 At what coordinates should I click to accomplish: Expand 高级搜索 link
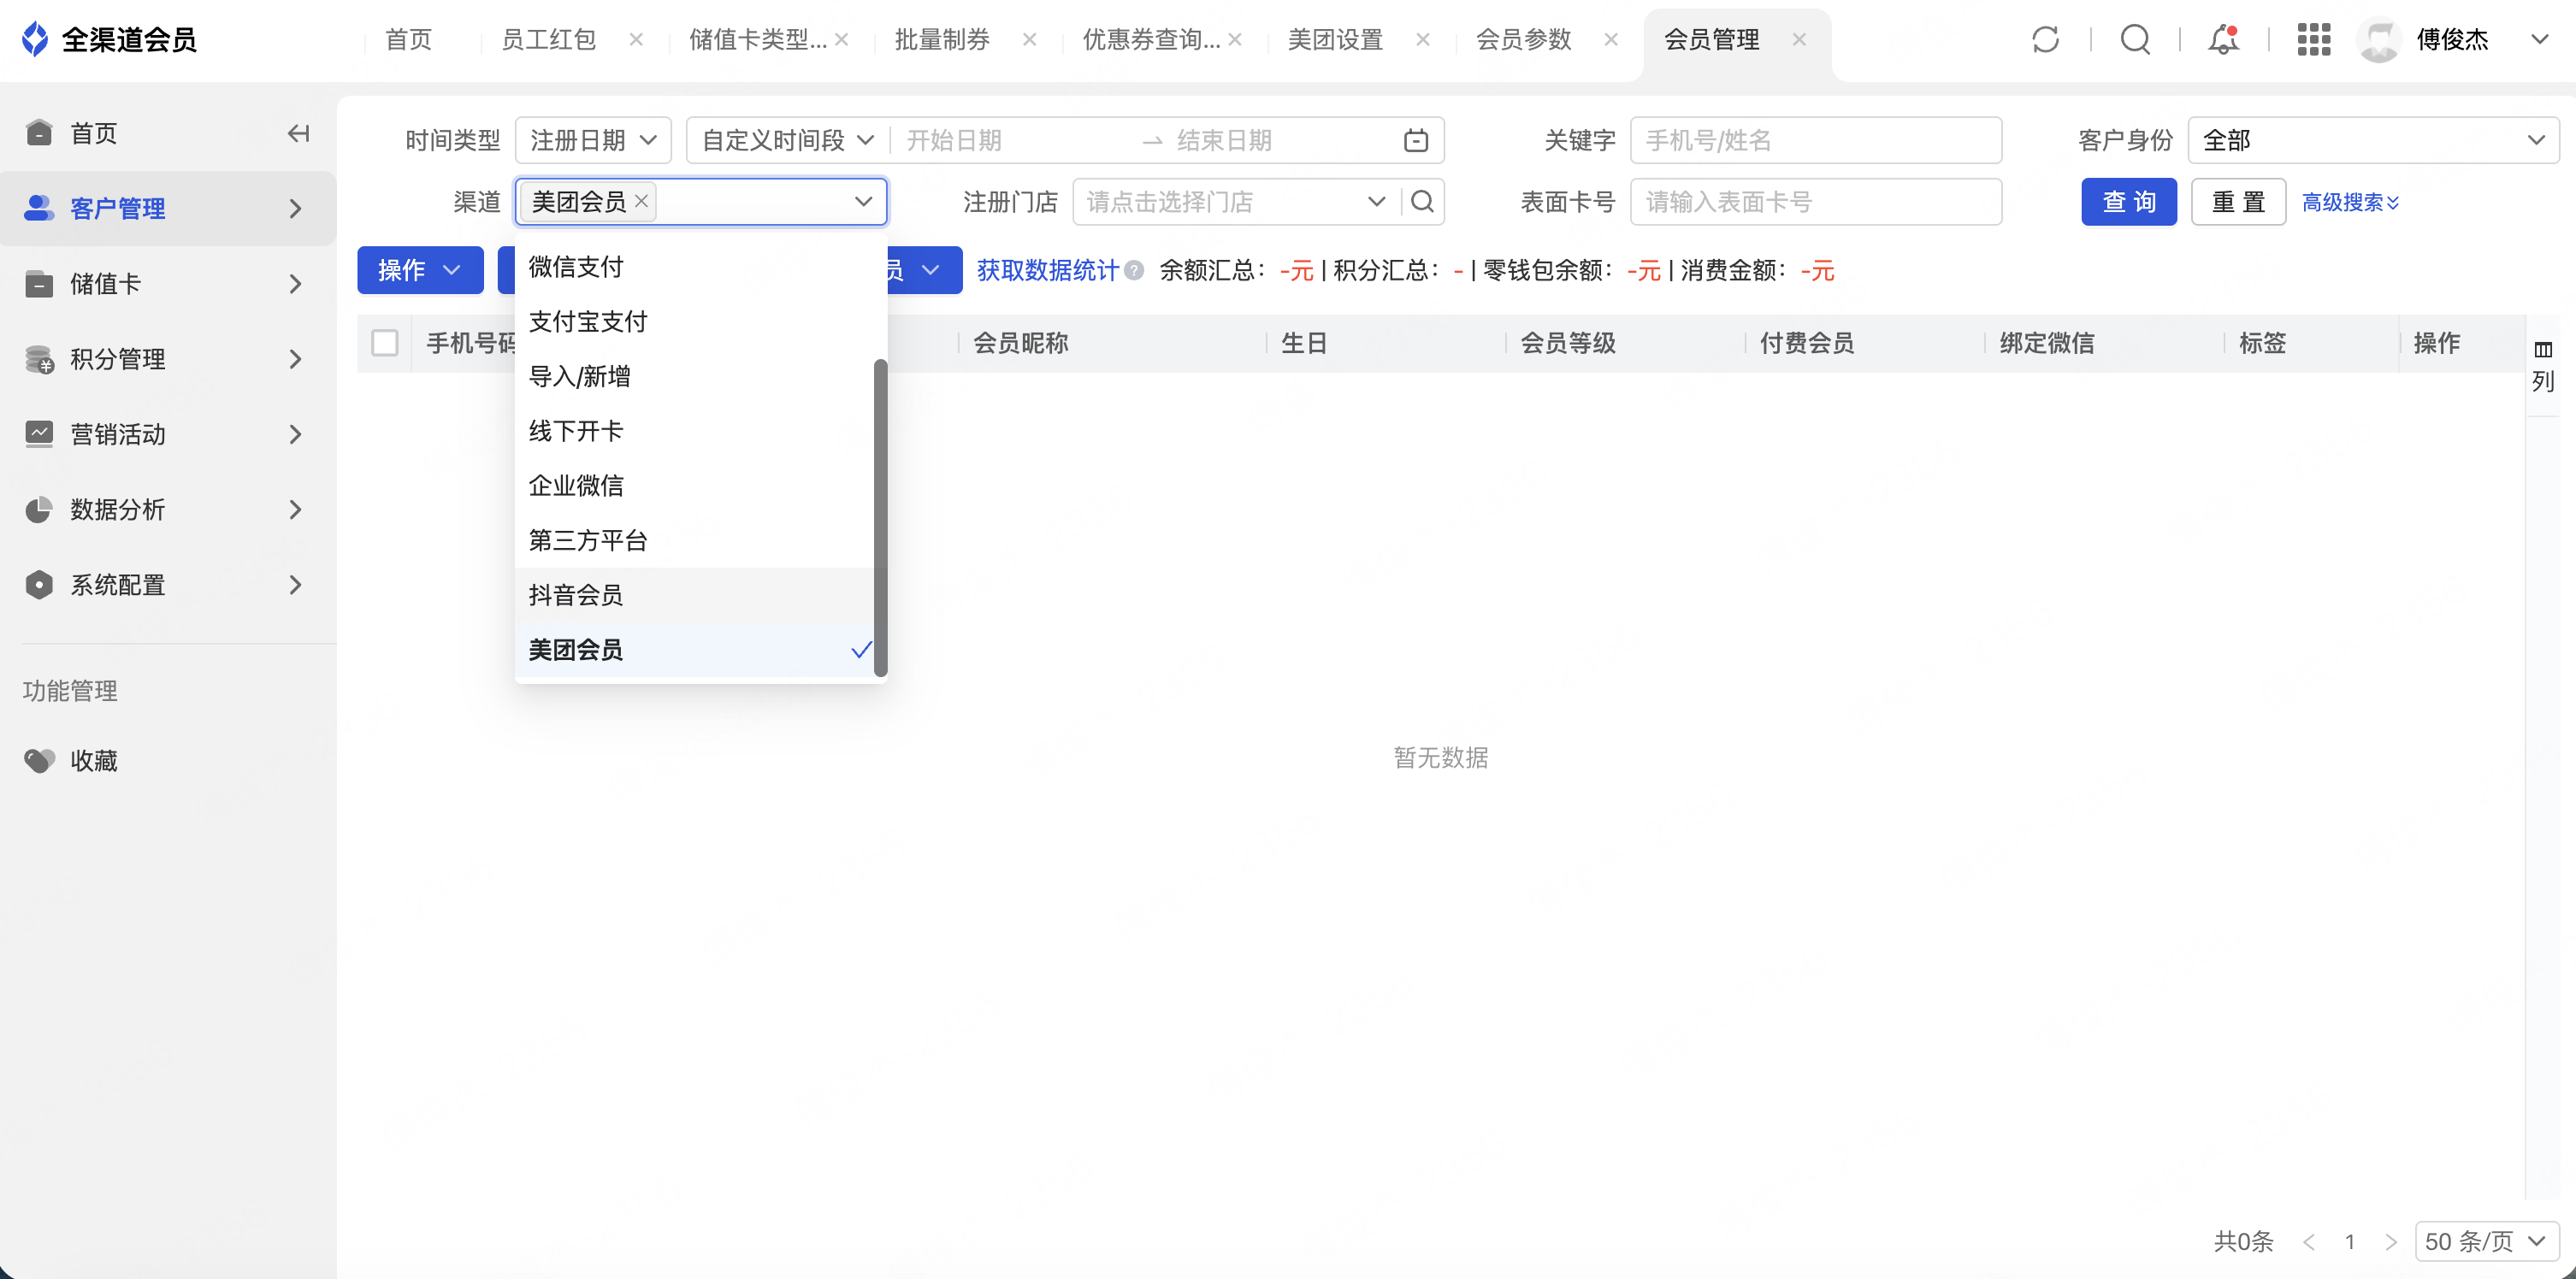tap(2350, 203)
